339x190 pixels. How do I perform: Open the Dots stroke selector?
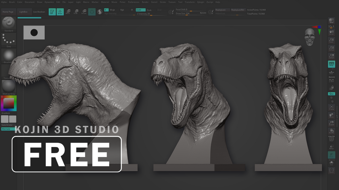9,40
